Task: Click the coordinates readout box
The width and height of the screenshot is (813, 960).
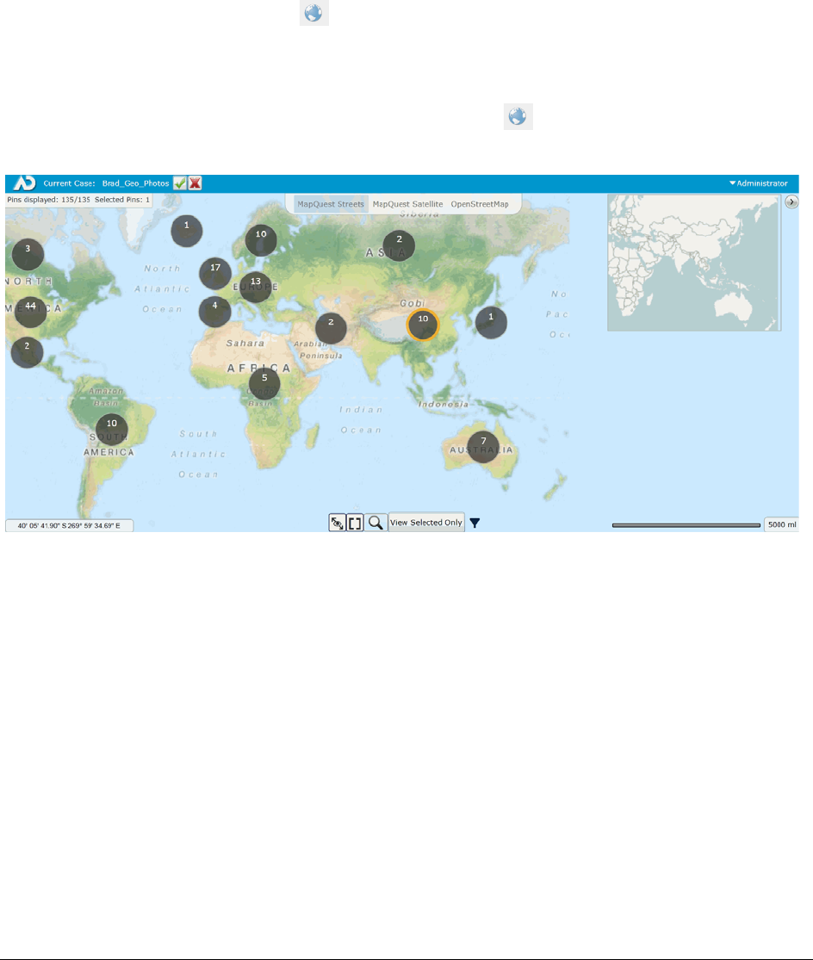Action: 69,525
